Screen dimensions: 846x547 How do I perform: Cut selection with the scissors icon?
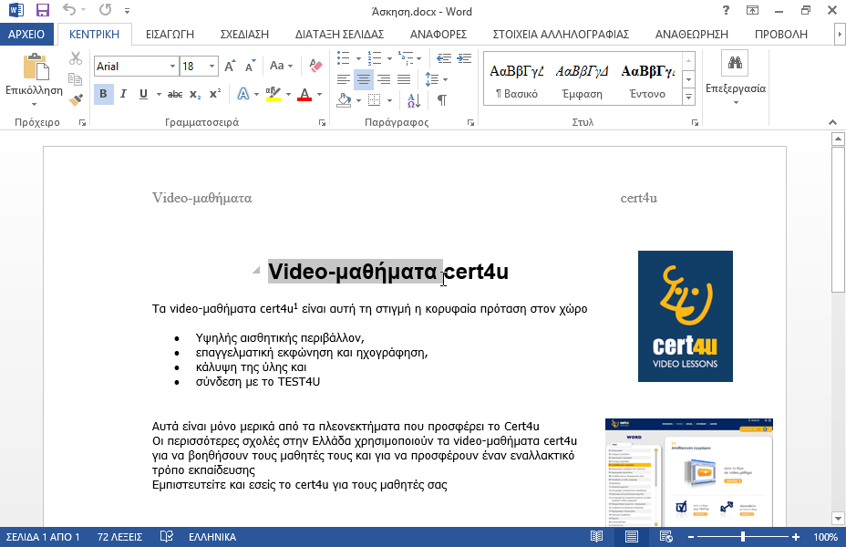76,58
